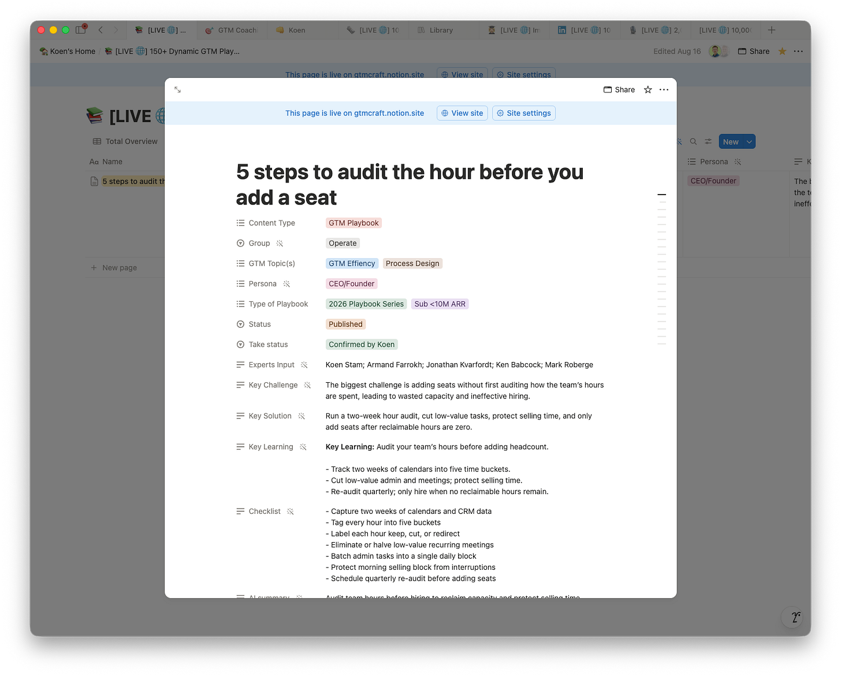Click the Group property select icon
The image size is (841, 676).
240,243
